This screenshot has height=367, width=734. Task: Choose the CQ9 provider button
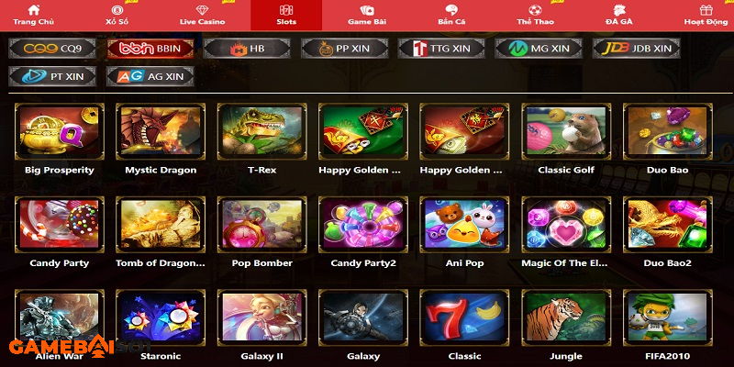(52, 49)
